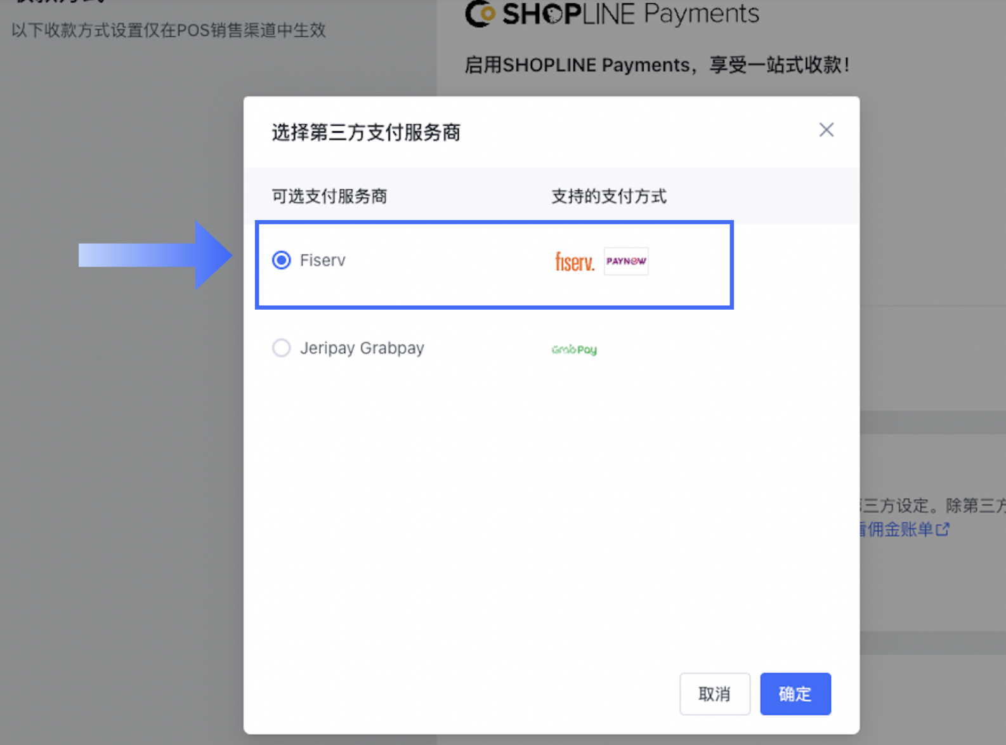Click the 取消 cancel button
The image size is (1006, 745).
click(x=715, y=694)
